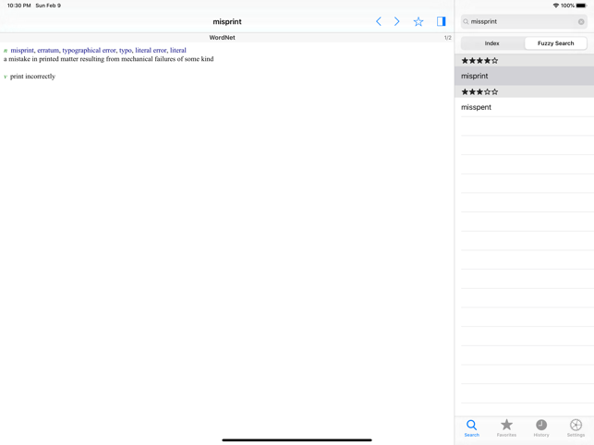Open the History tab
594x445 pixels.
tap(541, 428)
